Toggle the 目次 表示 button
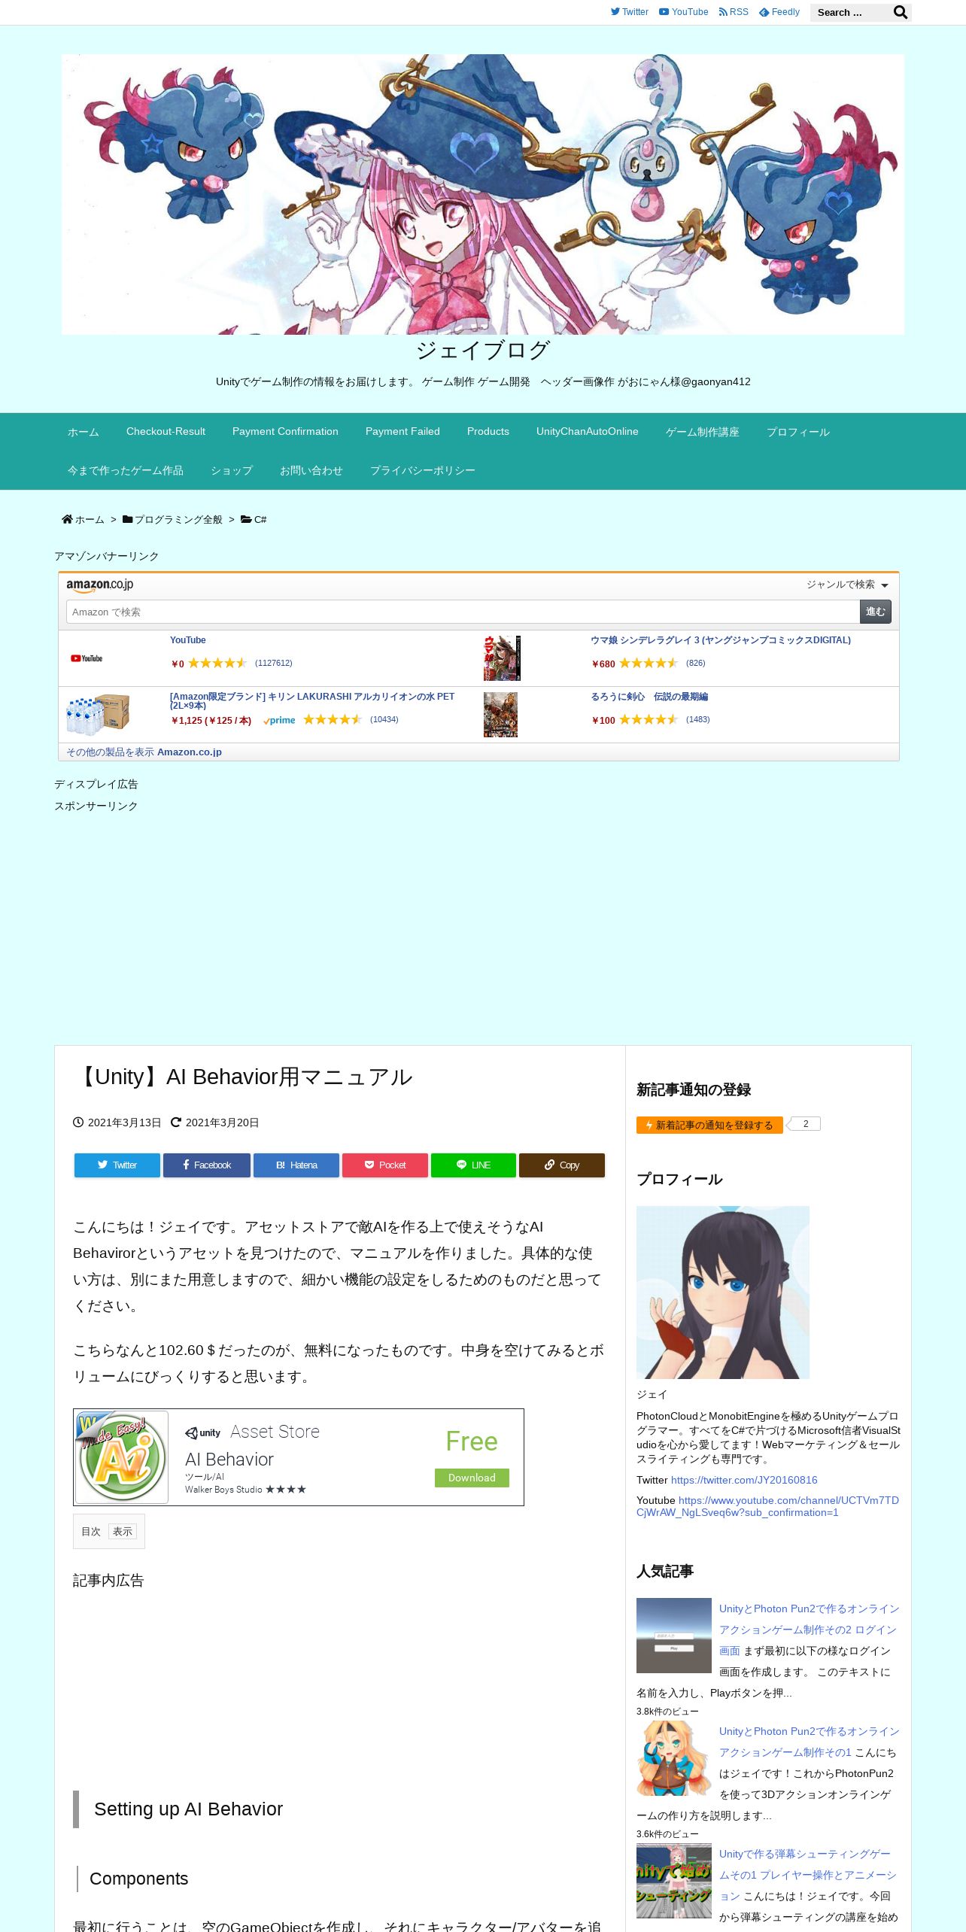 [x=123, y=1531]
